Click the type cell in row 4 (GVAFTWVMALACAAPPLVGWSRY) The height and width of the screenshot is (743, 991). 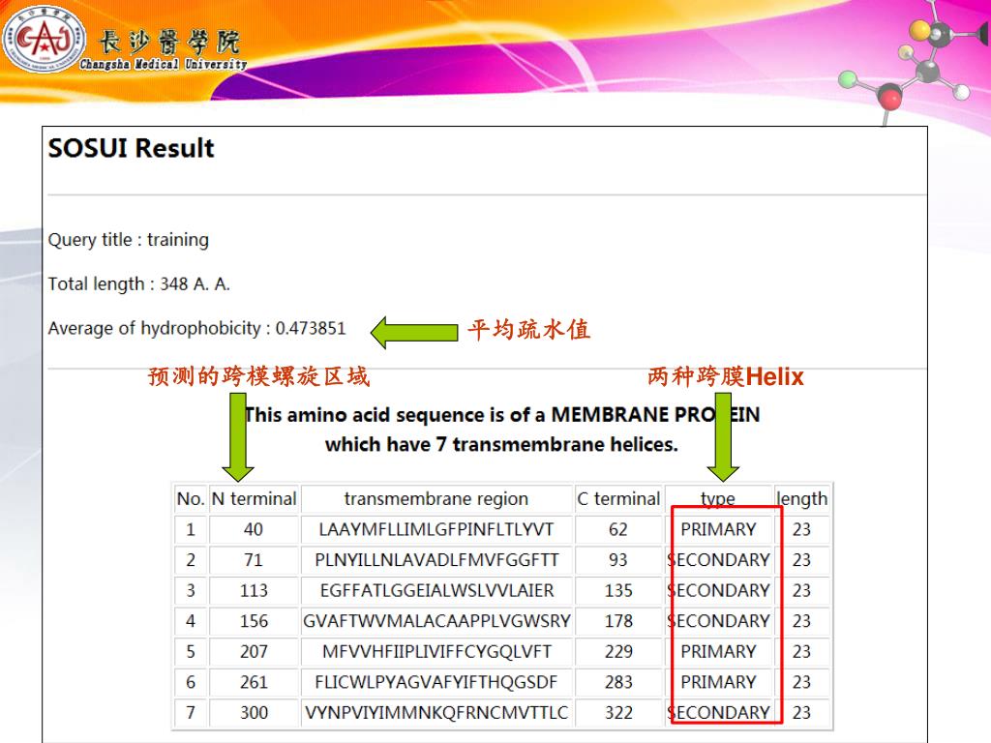(x=719, y=621)
